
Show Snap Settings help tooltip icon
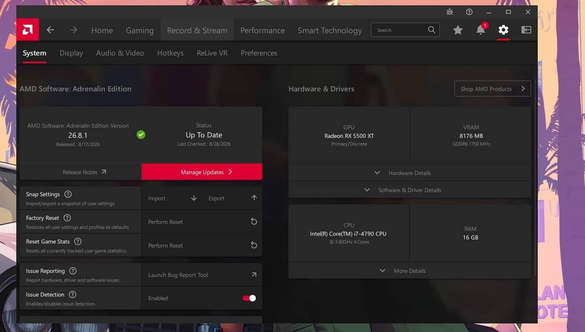click(x=68, y=194)
